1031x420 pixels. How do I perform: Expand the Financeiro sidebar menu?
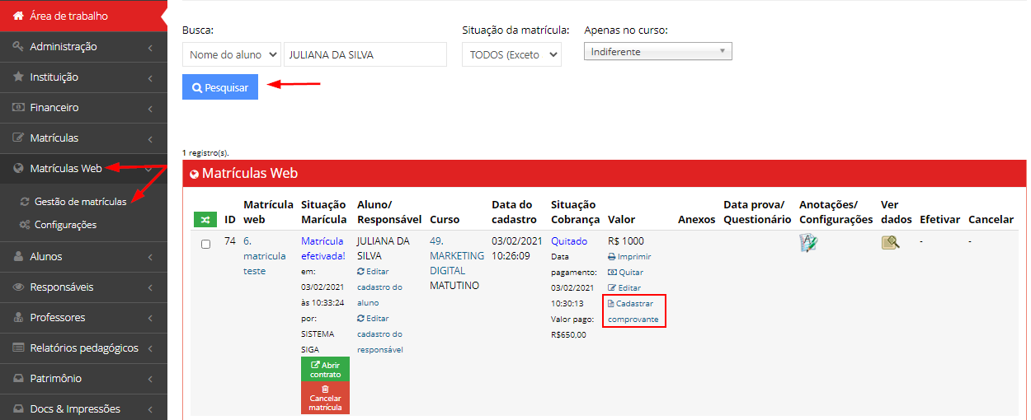pyautogui.click(x=82, y=107)
